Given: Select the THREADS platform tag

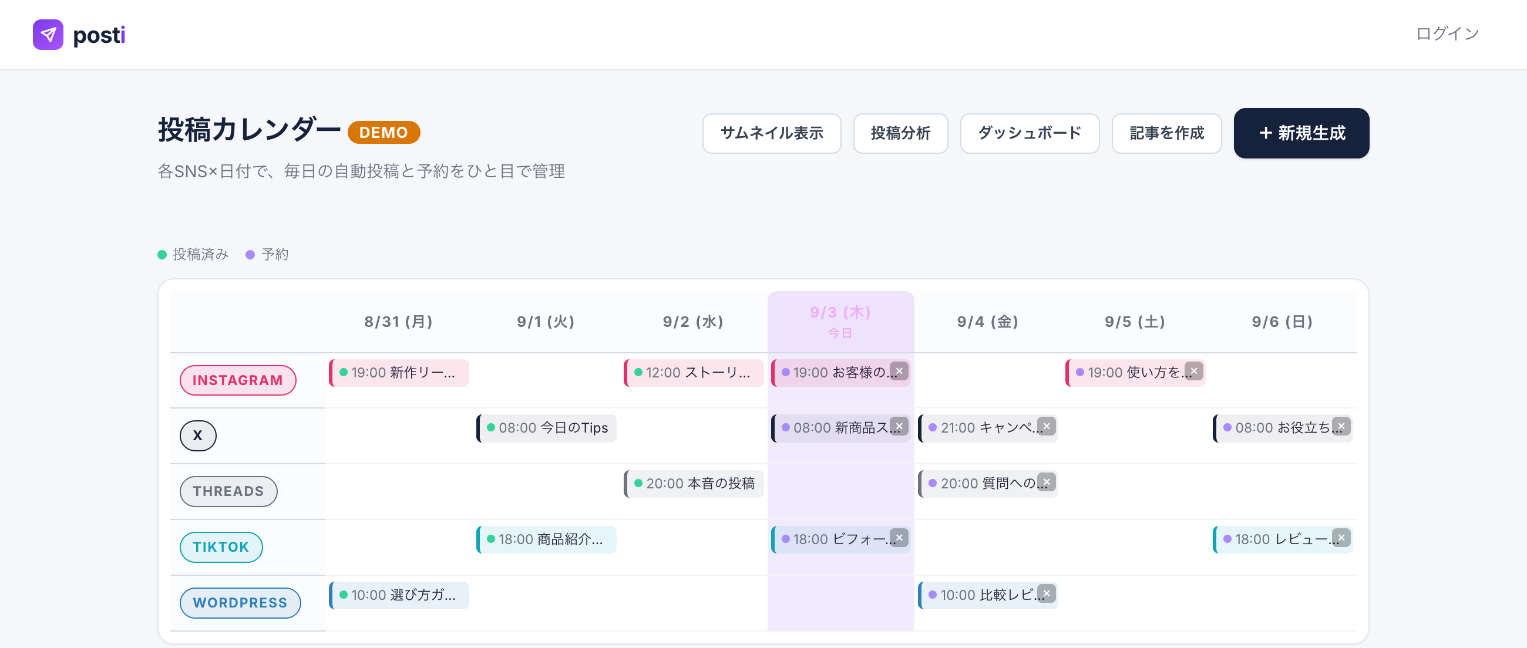Looking at the screenshot, I should (228, 492).
